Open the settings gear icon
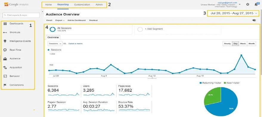 (248, 4)
